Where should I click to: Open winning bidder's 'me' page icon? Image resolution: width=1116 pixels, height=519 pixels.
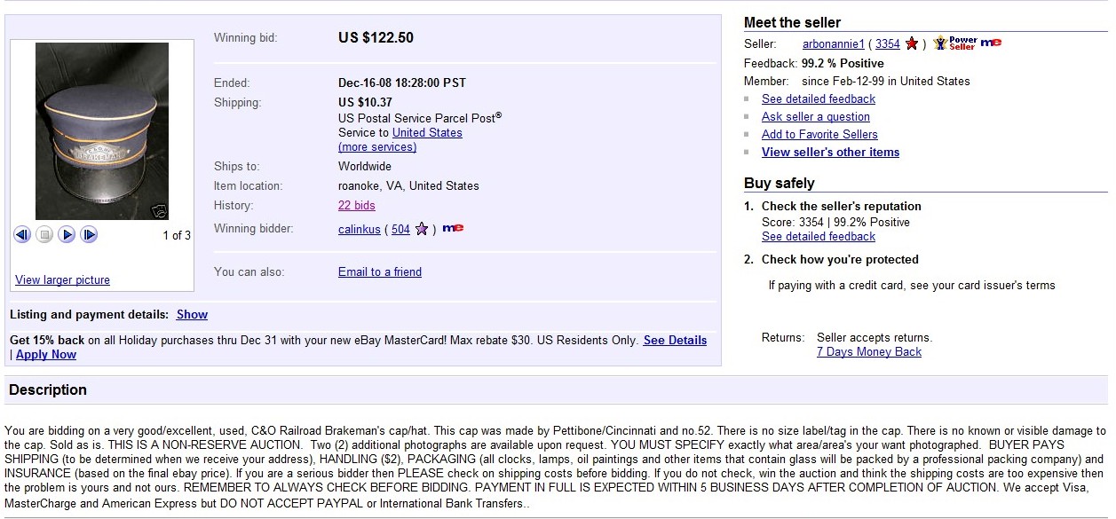pos(453,229)
